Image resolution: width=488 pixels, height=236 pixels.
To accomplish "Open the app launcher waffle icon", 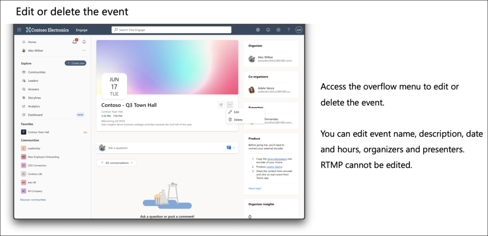I will [19, 30].
